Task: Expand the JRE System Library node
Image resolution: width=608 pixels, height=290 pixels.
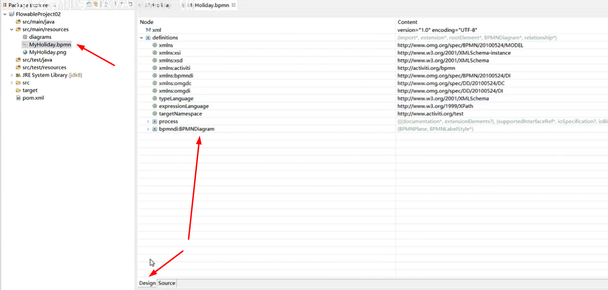Action: point(11,75)
